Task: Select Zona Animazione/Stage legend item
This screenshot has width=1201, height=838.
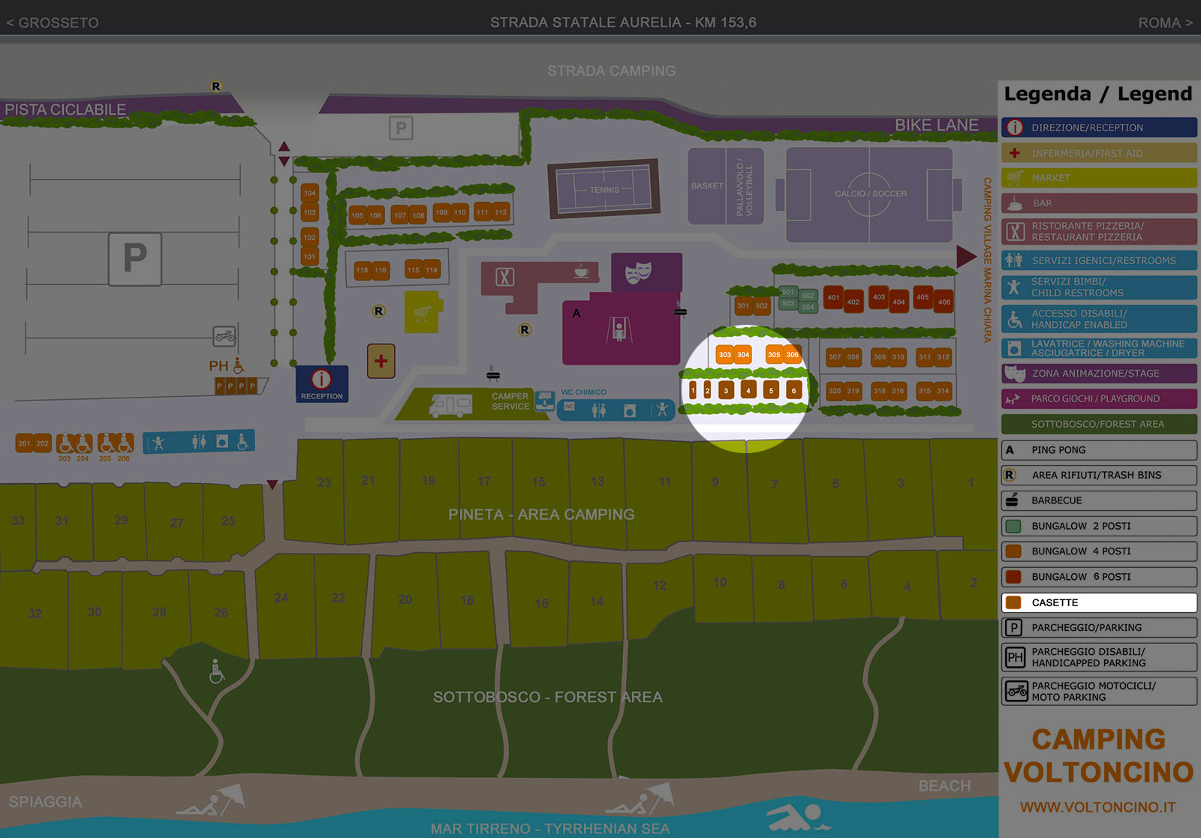Action: 1099,374
